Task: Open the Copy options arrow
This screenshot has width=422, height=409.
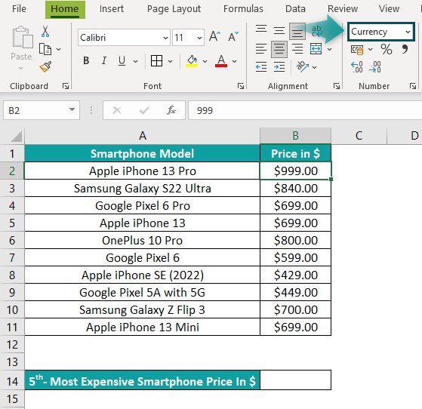Action: tap(58, 50)
